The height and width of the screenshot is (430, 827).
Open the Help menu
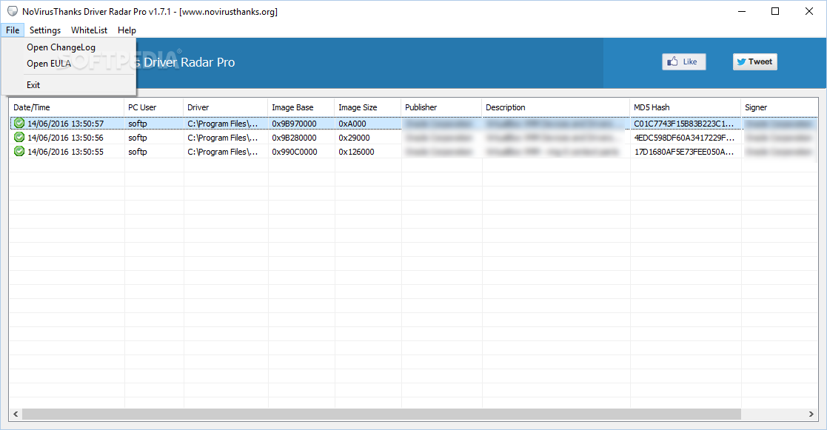click(x=127, y=30)
